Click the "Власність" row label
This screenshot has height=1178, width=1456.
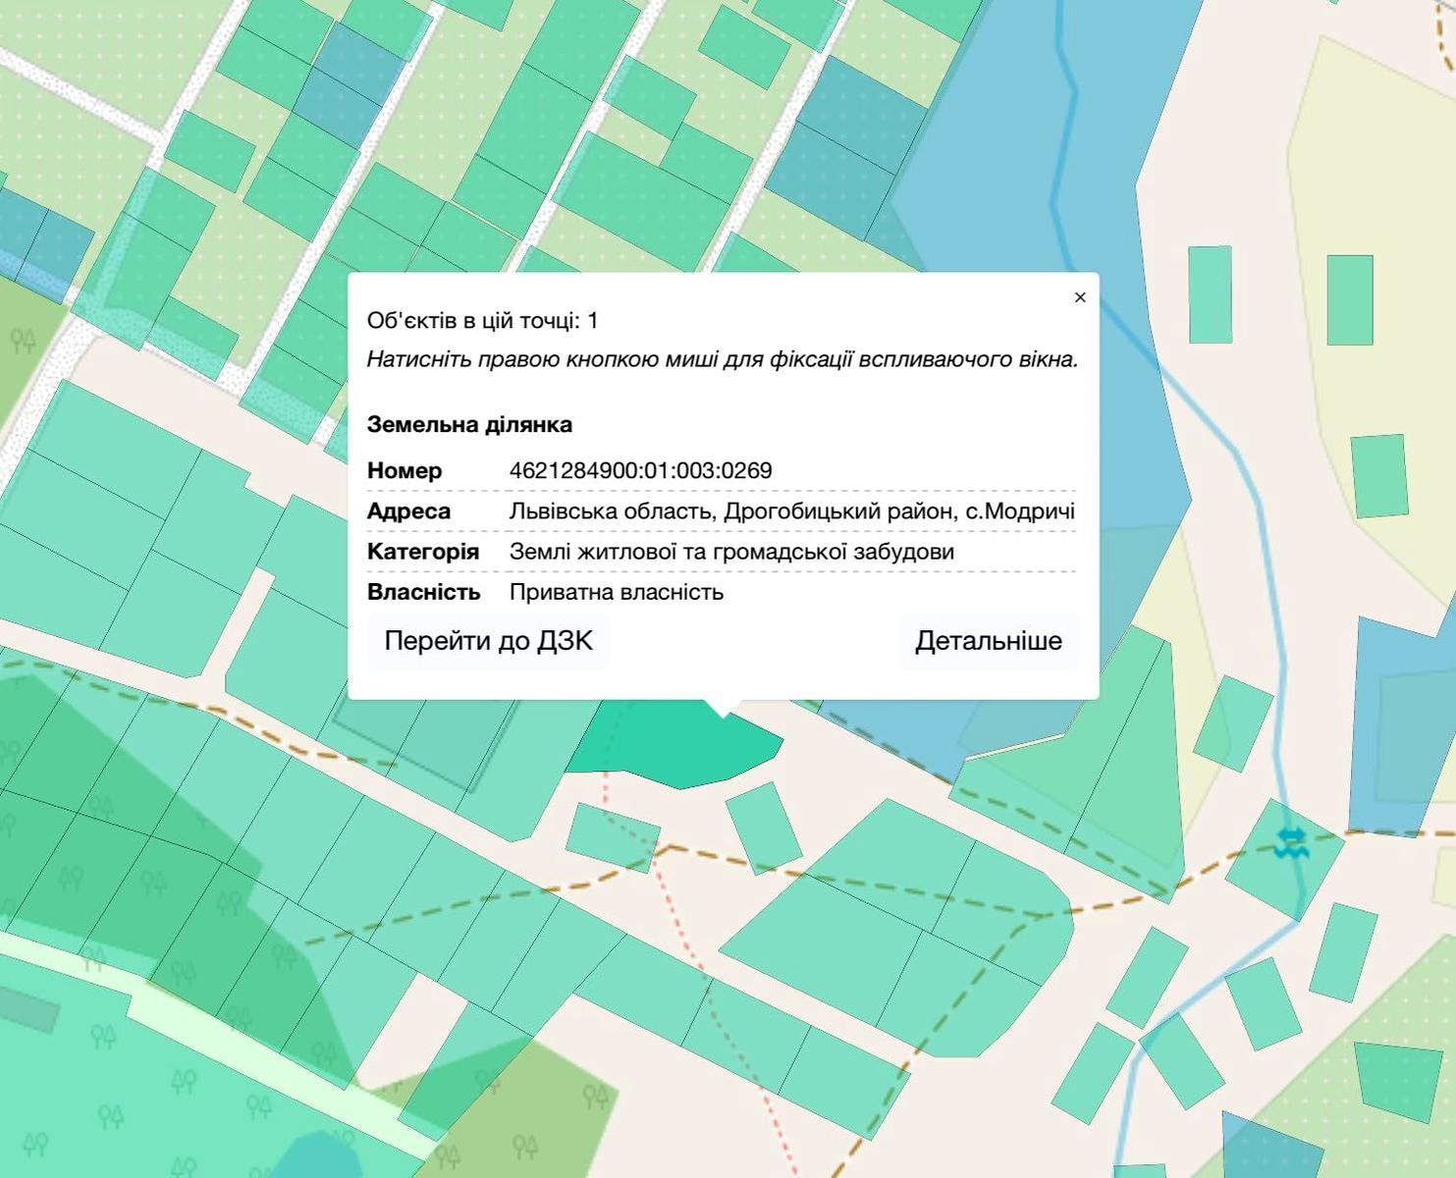pyautogui.click(x=423, y=592)
